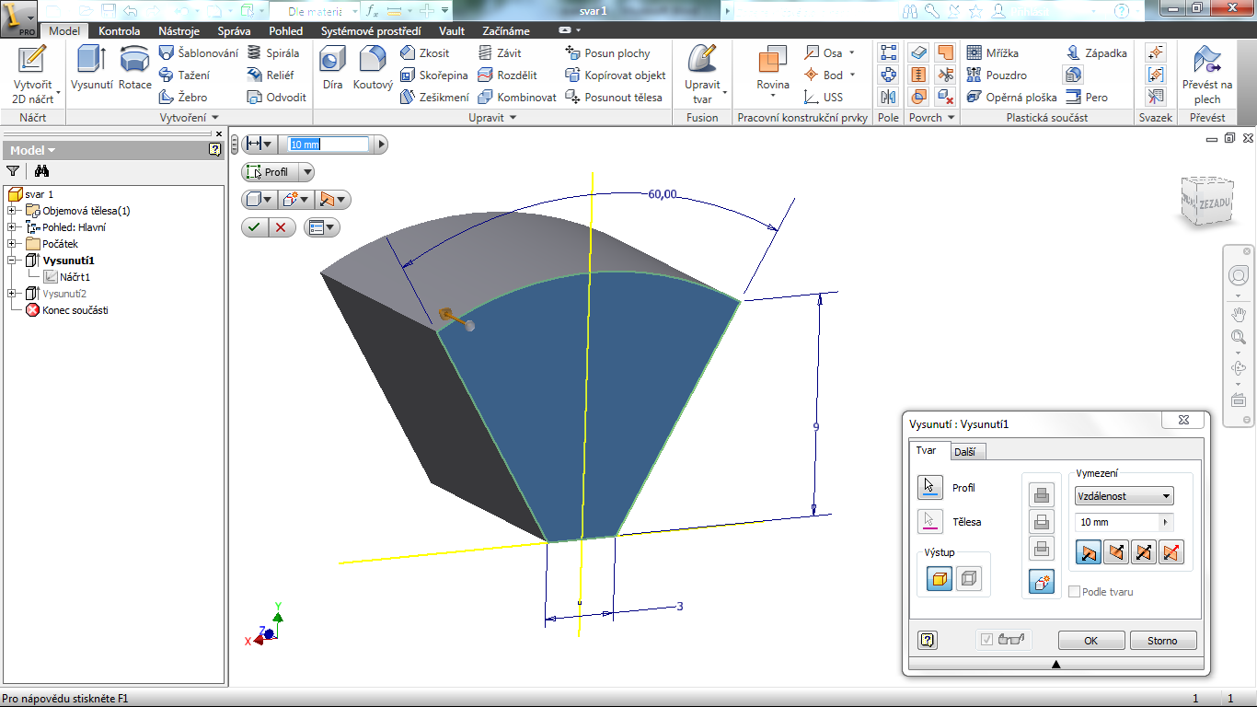The height and width of the screenshot is (707, 1257).
Task: Open the Vytvoření panel dropdown
Action: 190,118
